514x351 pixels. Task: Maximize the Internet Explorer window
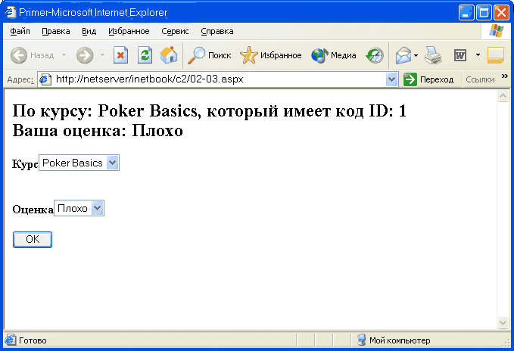pyautogui.click(x=484, y=13)
